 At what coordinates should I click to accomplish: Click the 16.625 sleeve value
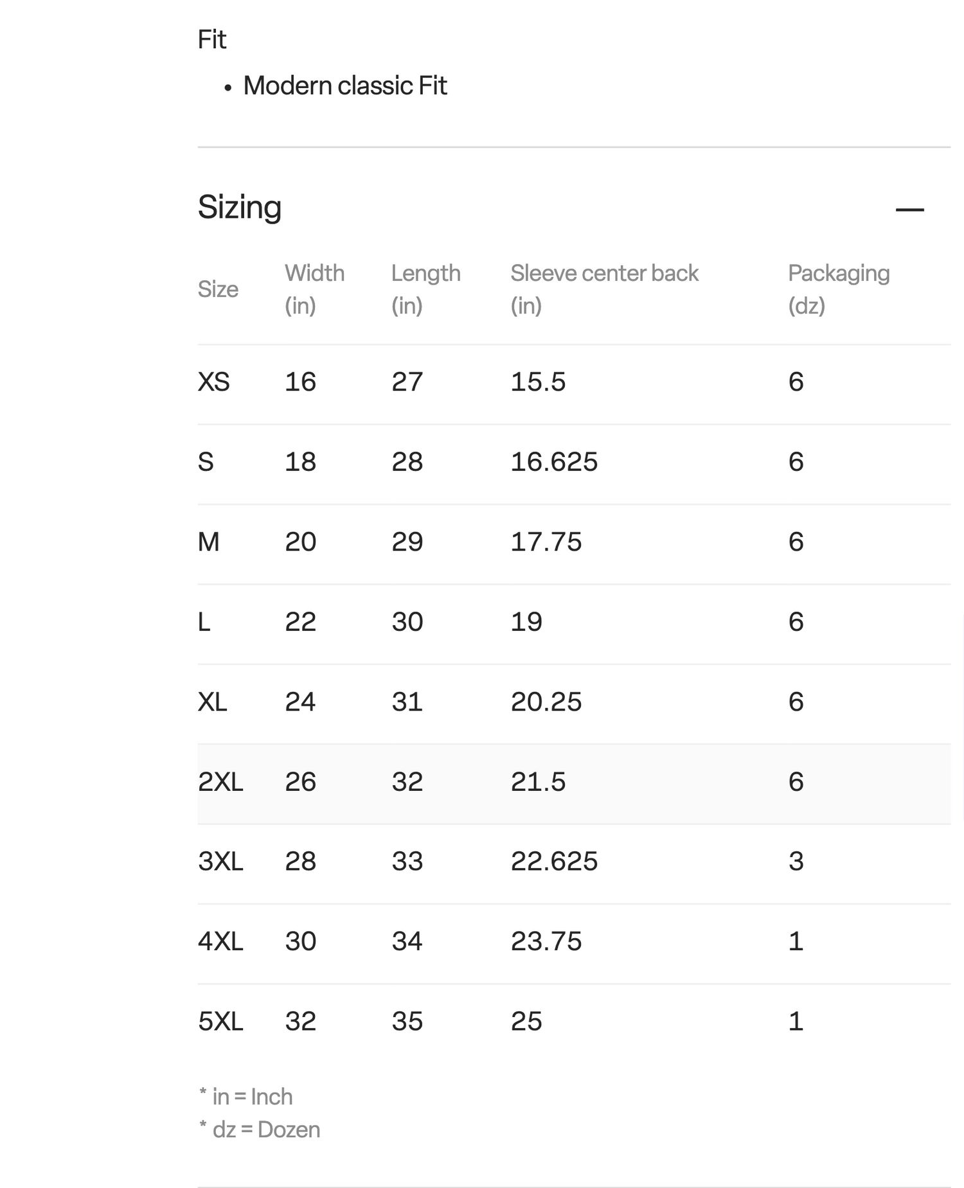click(554, 462)
